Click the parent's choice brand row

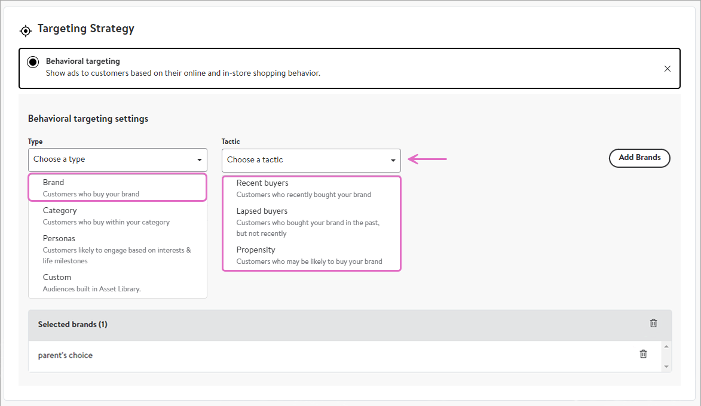point(299,355)
